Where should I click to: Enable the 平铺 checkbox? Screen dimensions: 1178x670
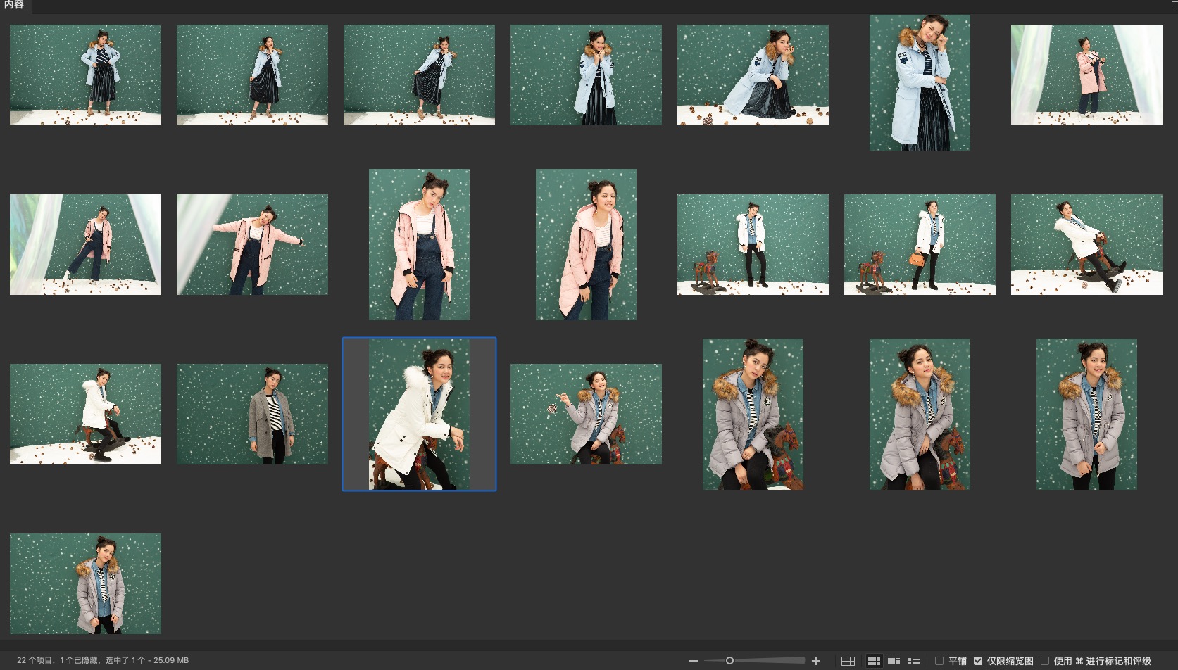pyautogui.click(x=939, y=661)
